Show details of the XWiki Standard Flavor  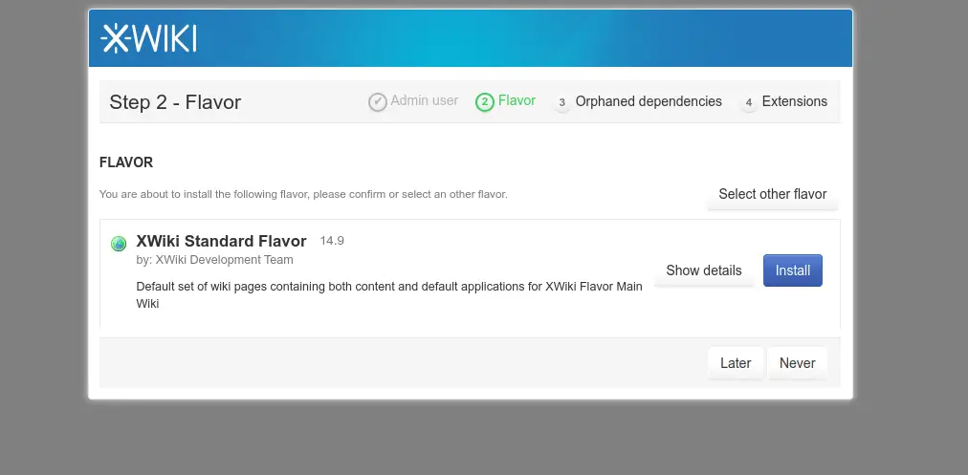click(x=704, y=270)
